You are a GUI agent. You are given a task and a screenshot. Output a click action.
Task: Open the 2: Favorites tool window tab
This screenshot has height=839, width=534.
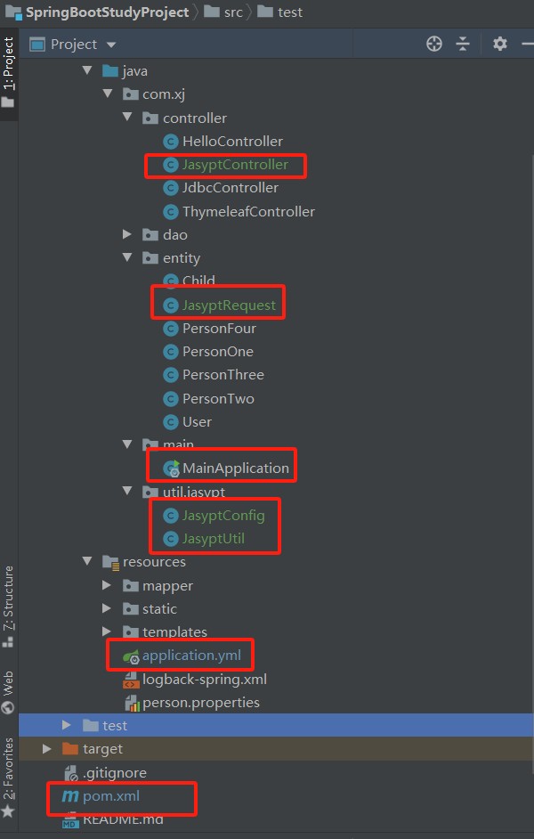(x=8, y=778)
